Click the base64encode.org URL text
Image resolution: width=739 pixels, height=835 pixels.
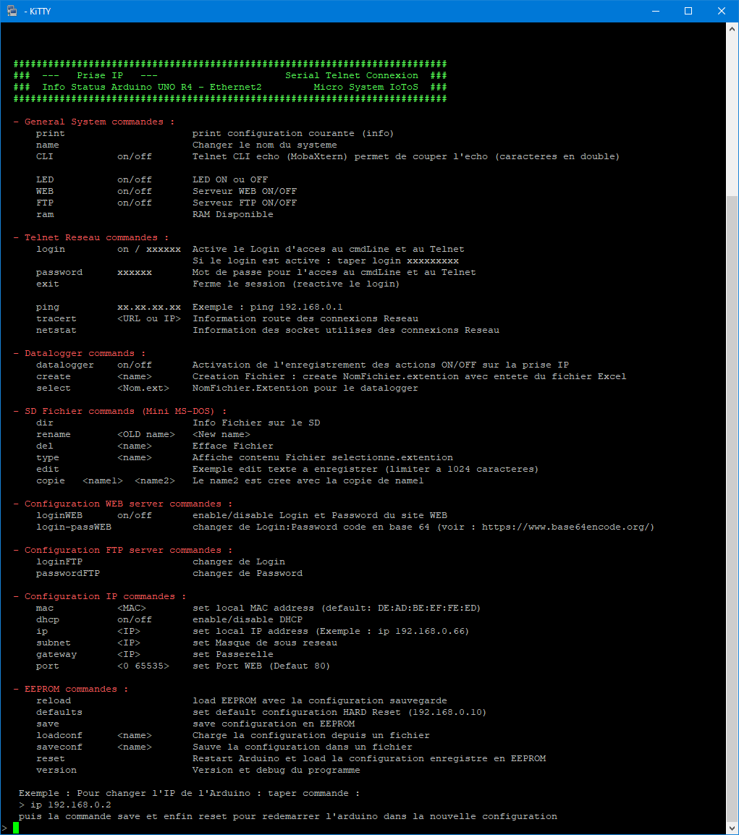[x=565, y=527]
